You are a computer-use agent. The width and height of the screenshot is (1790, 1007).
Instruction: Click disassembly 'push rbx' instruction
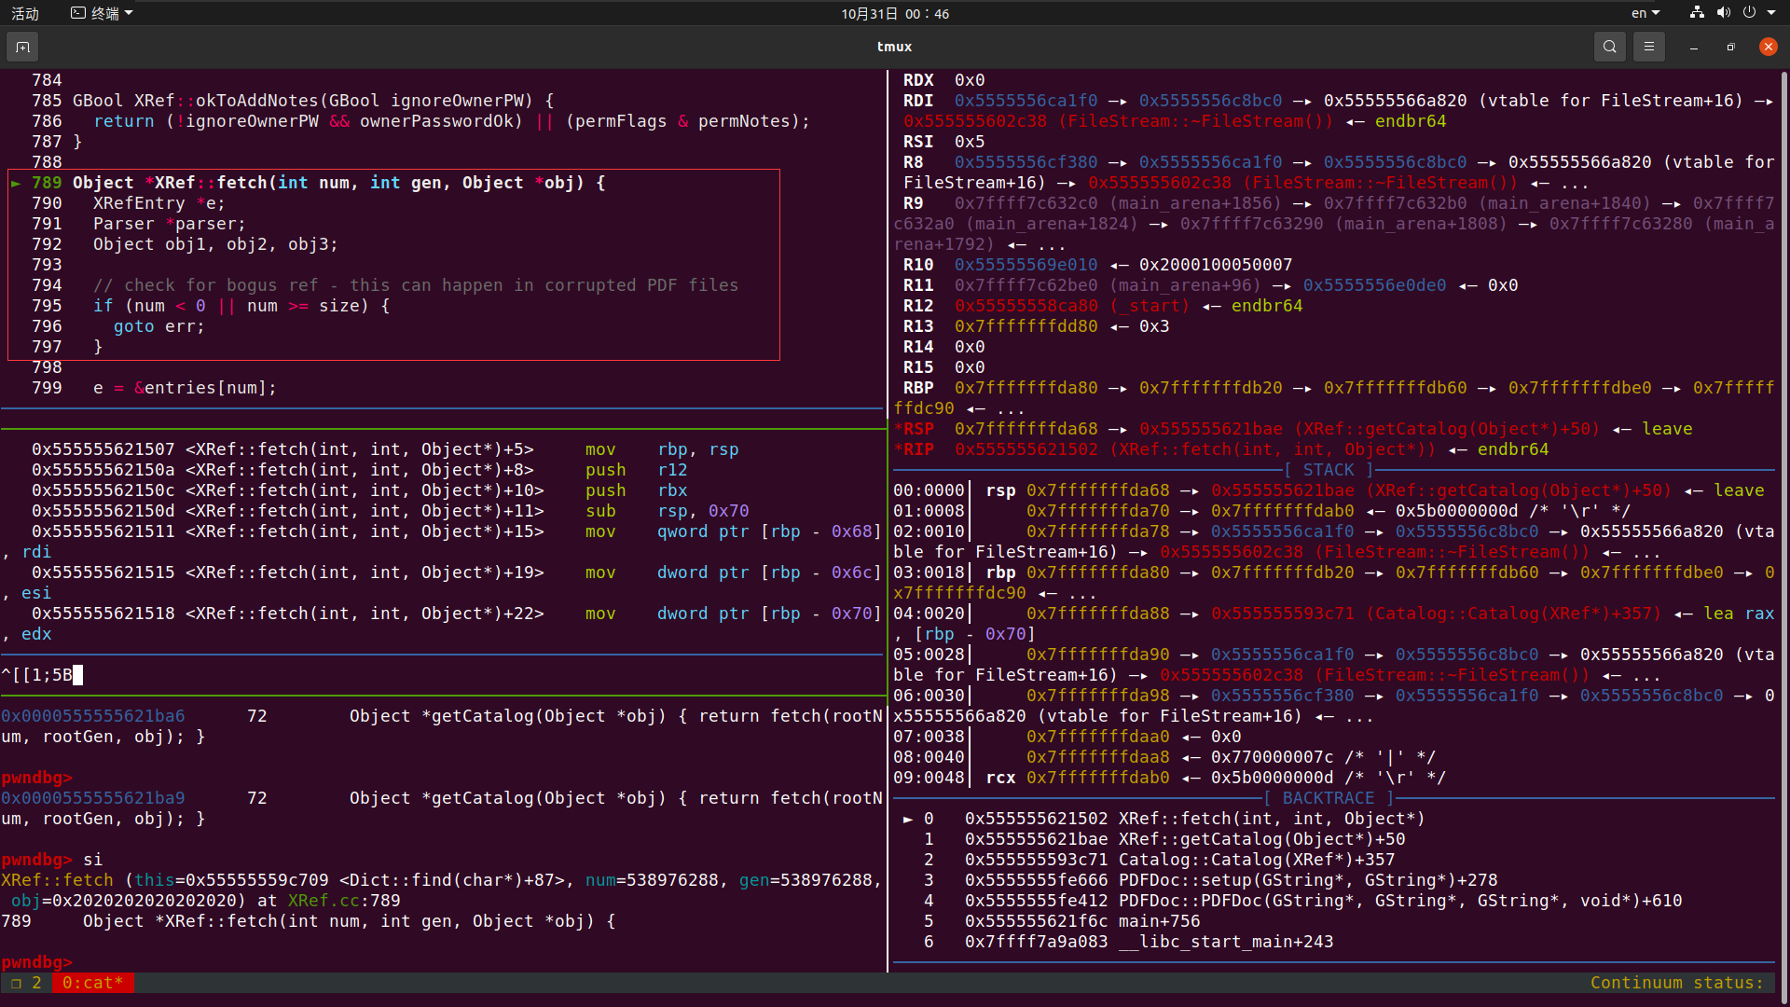click(636, 490)
